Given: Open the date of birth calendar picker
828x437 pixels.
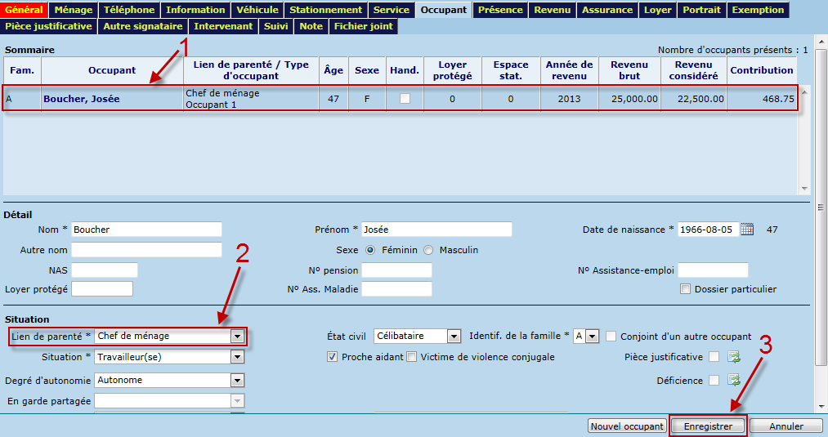Looking at the screenshot, I should (746, 230).
